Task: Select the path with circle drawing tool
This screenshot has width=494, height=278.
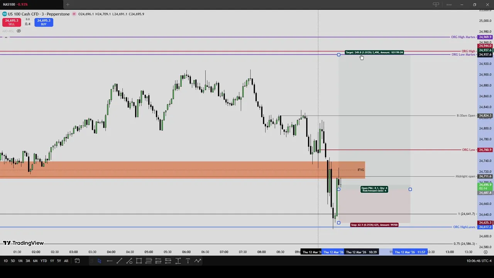Action: pos(129,261)
